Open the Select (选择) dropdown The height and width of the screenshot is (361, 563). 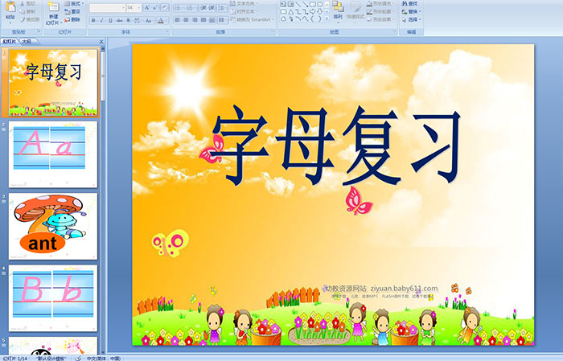412,19
